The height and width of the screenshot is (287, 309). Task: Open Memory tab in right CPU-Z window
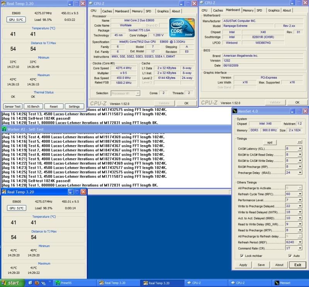click(248, 10)
